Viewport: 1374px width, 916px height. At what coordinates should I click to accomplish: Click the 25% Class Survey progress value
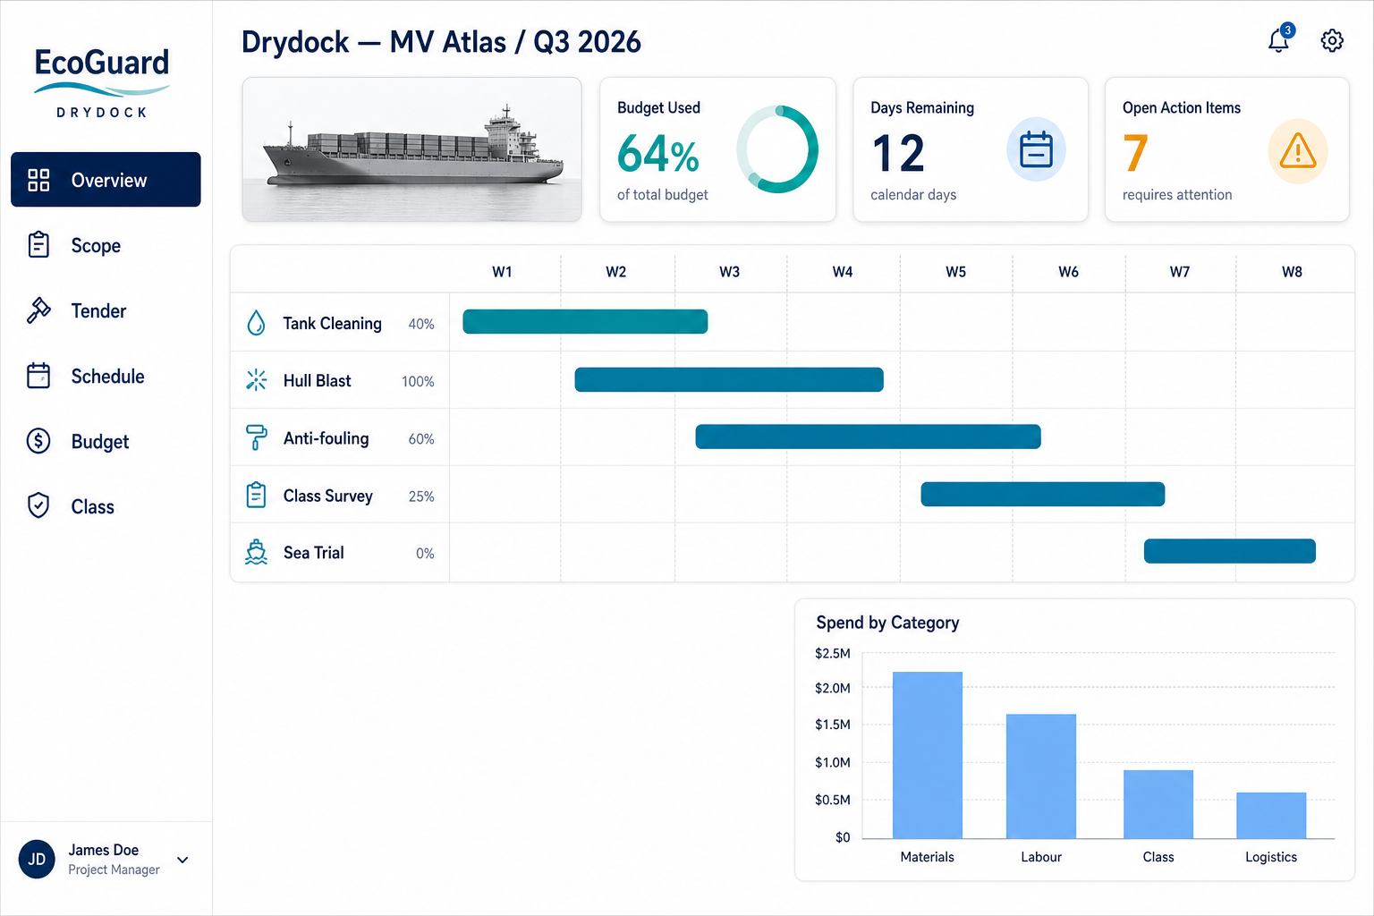pyautogui.click(x=421, y=496)
